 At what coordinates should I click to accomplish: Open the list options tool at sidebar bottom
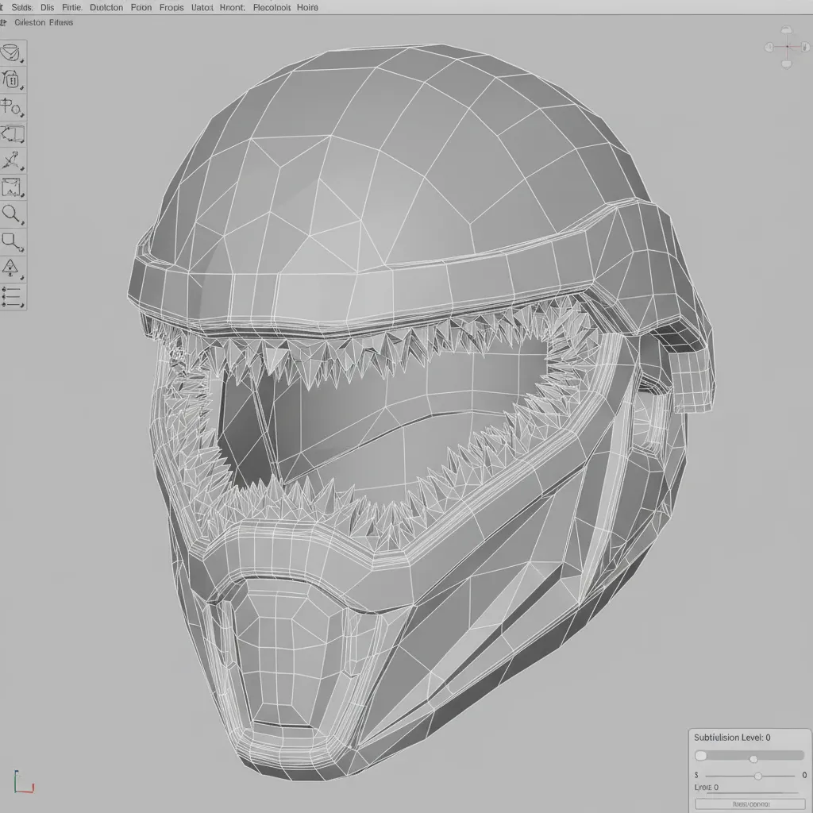pyautogui.click(x=13, y=298)
